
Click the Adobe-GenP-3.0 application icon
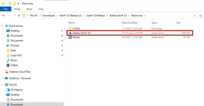point(70,33)
